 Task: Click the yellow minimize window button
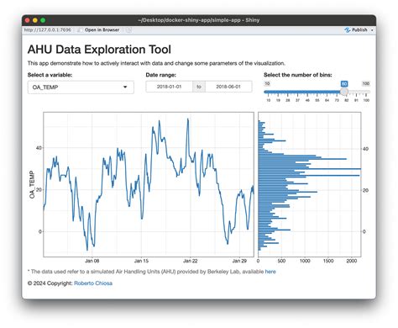(35, 20)
